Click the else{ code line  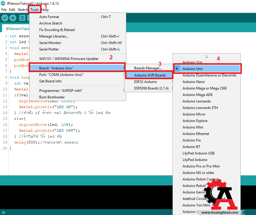pyautogui.click(x=20, y=119)
